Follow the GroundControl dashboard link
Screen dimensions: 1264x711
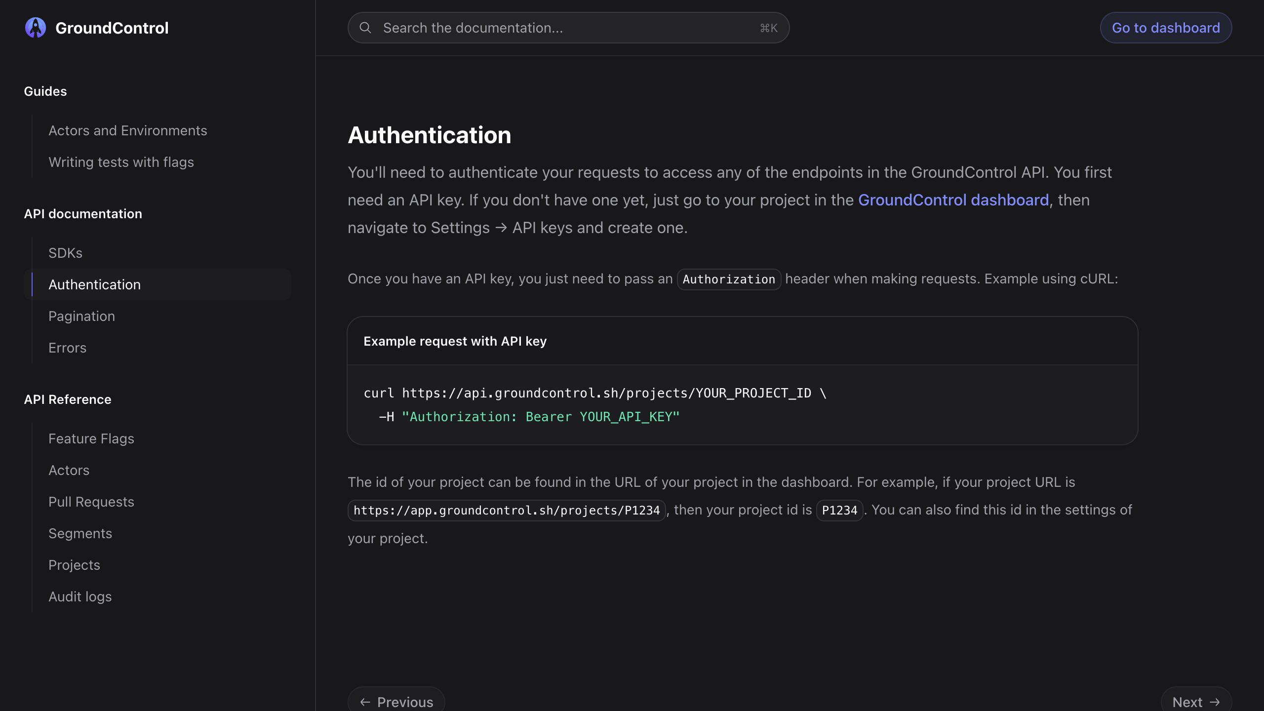[x=953, y=200]
